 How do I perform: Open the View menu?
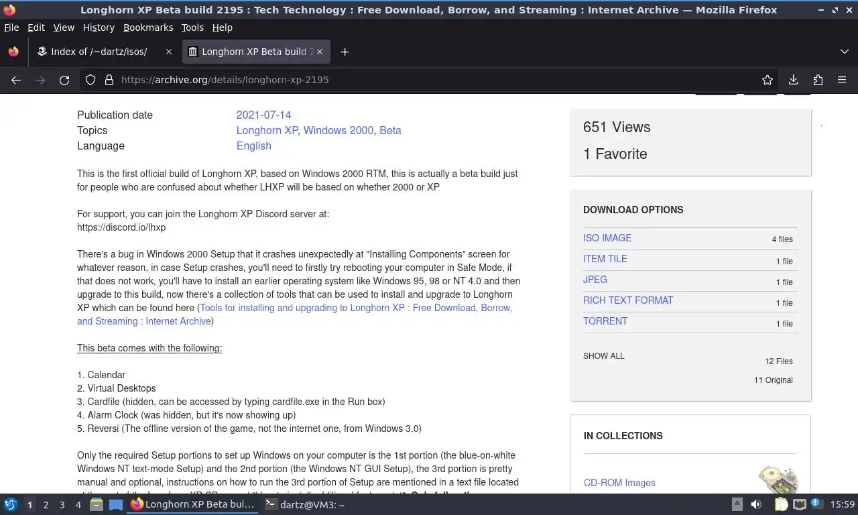[64, 27]
